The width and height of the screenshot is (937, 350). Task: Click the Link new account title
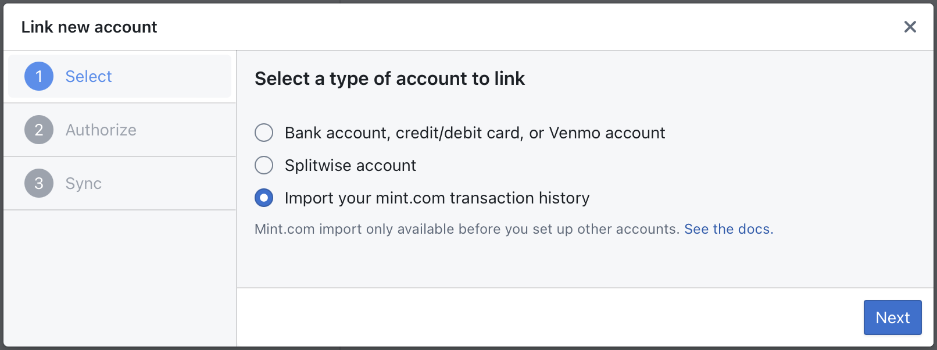(89, 27)
